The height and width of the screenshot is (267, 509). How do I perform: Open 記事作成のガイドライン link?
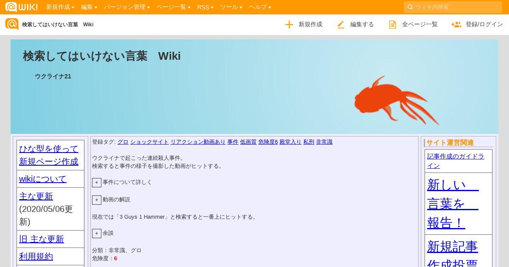[456, 161]
